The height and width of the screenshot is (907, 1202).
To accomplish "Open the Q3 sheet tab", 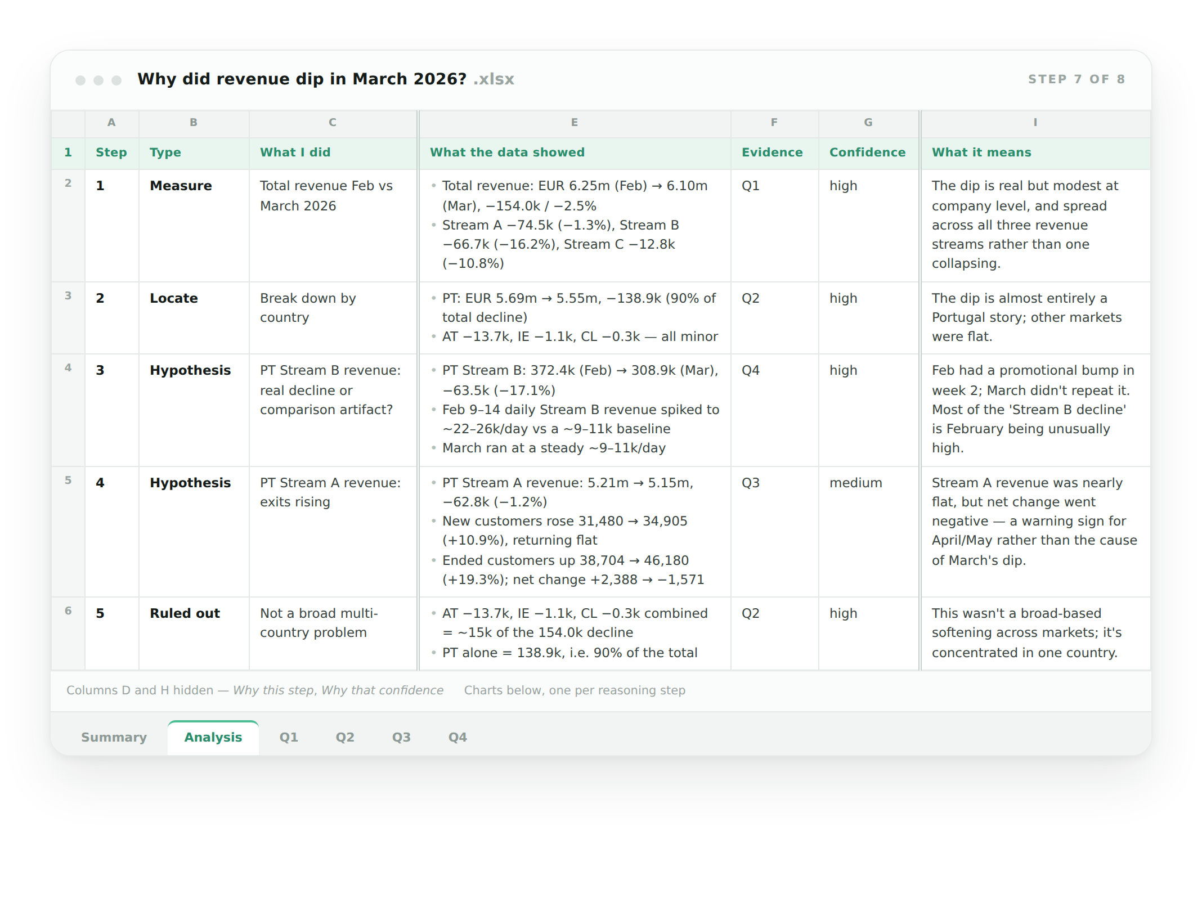I will tap(401, 737).
